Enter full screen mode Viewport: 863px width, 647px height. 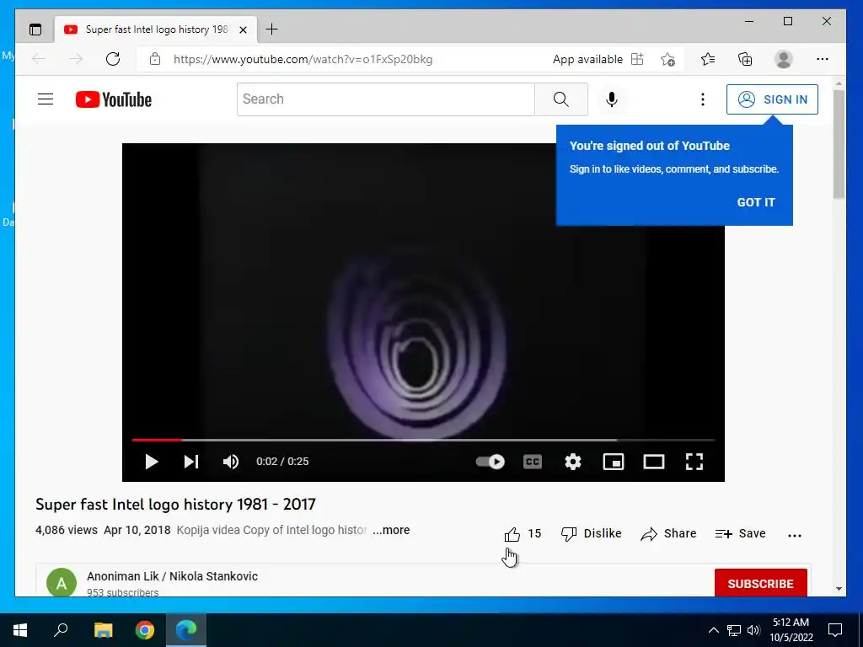694,462
